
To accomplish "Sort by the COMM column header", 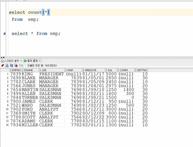I will click(x=126, y=70).
